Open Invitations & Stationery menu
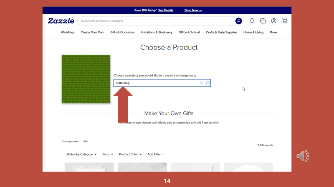The image size is (334, 187). [157, 32]
